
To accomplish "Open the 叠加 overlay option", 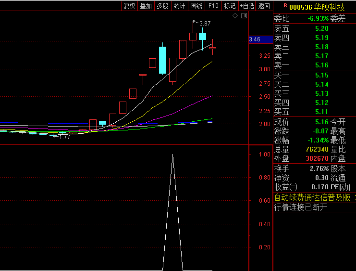I will (146, 6).
